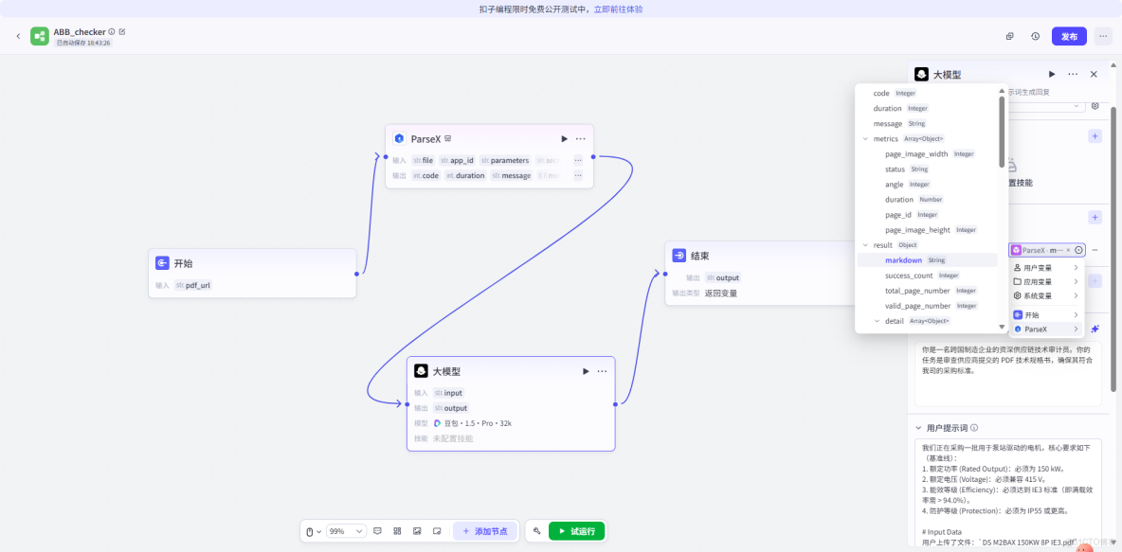Click the 发布 publish button
Image resolution: width=1122 pixels, height=552 pixels.
tap(1069, 36)
